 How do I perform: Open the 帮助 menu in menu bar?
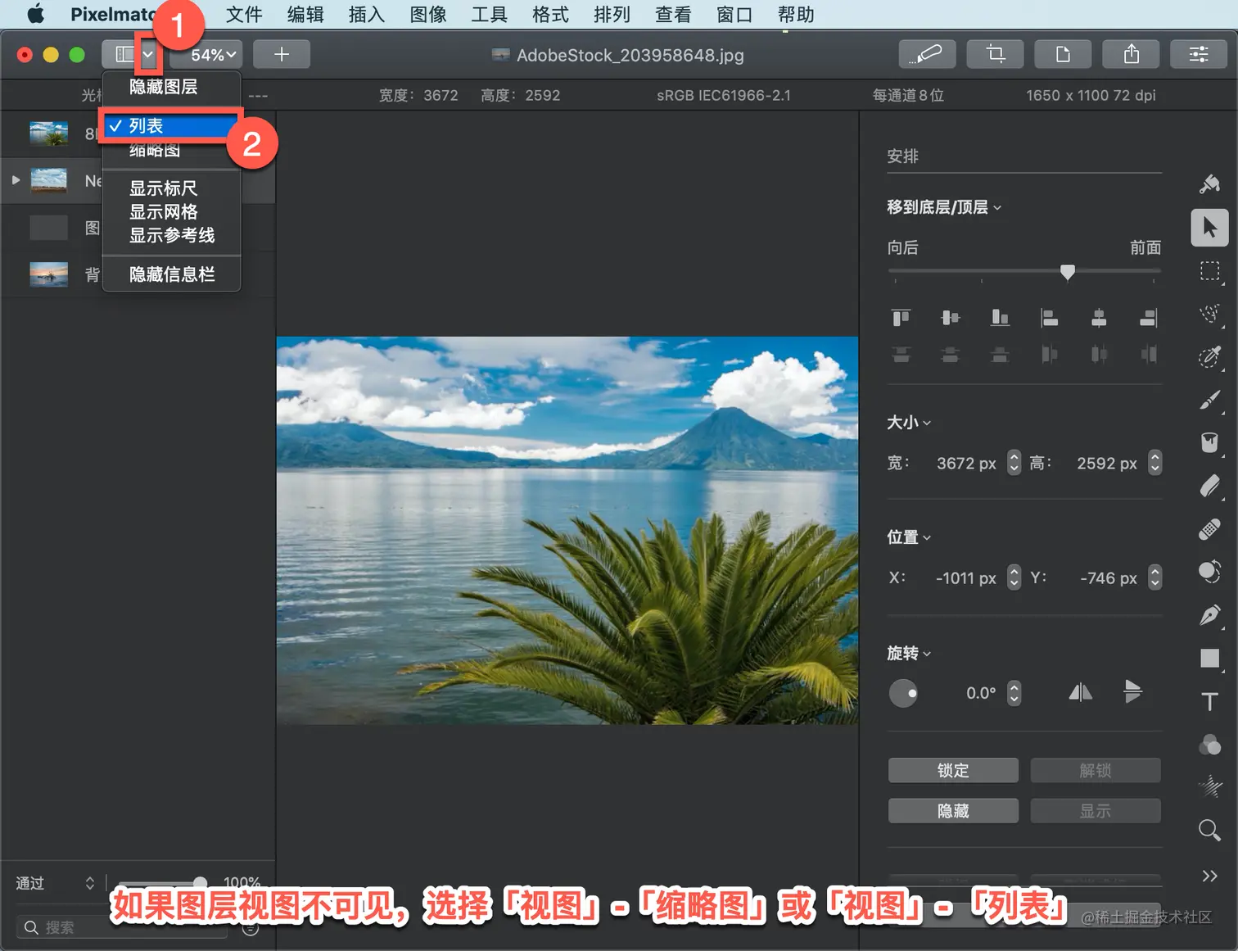[x=796, y=15]
